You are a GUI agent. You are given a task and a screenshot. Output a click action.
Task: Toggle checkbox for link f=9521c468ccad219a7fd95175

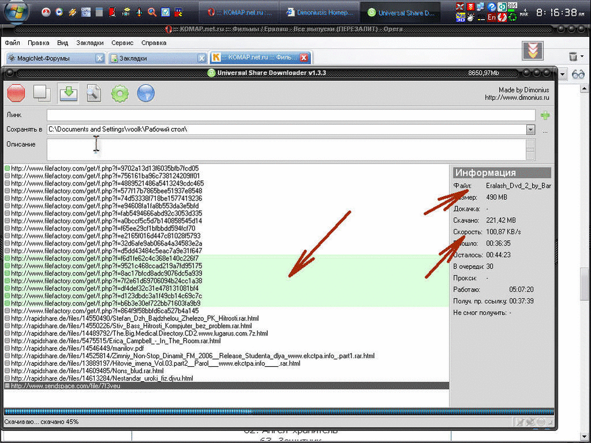[7, 266]
